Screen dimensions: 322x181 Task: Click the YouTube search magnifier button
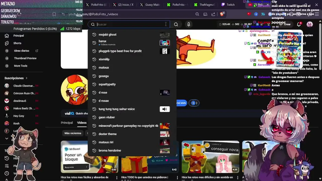(176, 24)
